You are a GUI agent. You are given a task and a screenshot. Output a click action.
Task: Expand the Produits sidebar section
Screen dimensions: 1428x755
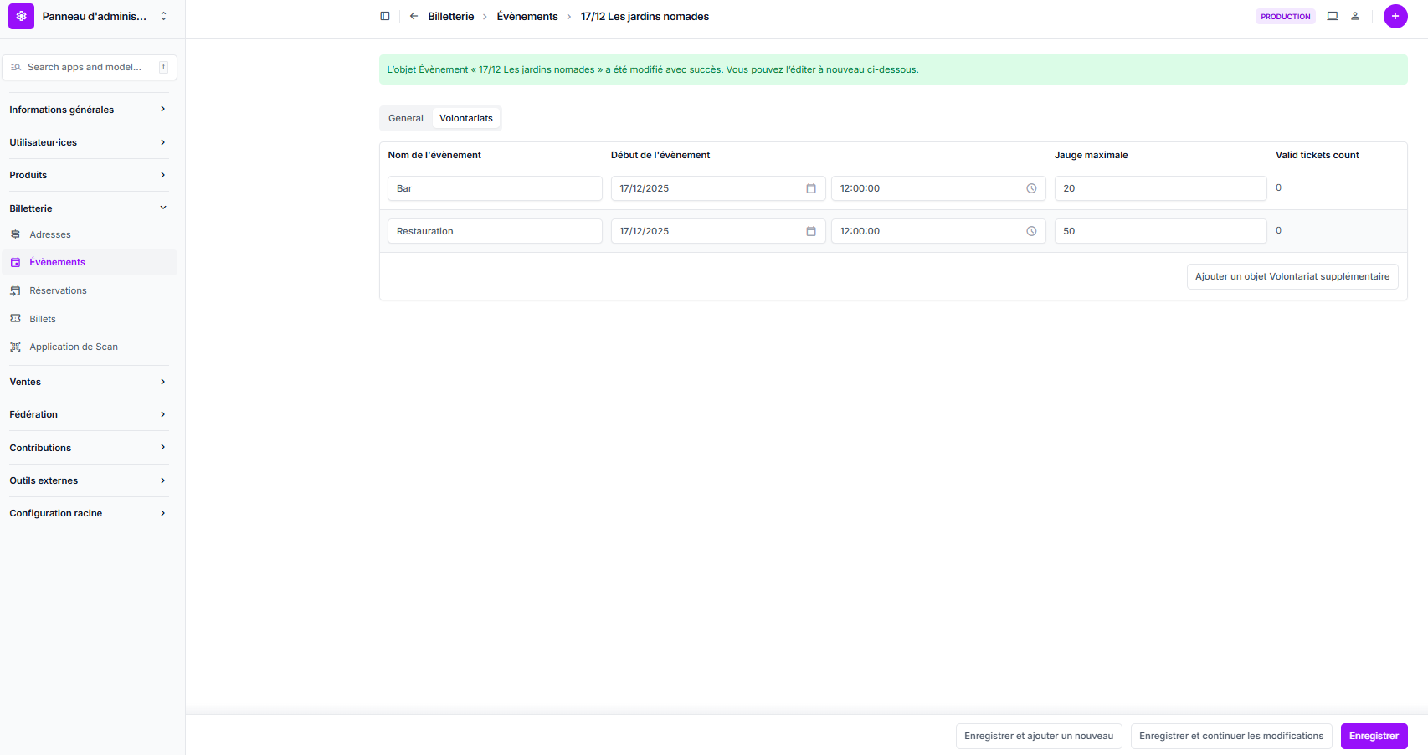click(89, 175)
